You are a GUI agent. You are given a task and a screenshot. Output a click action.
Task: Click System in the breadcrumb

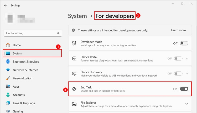(77, 16)
